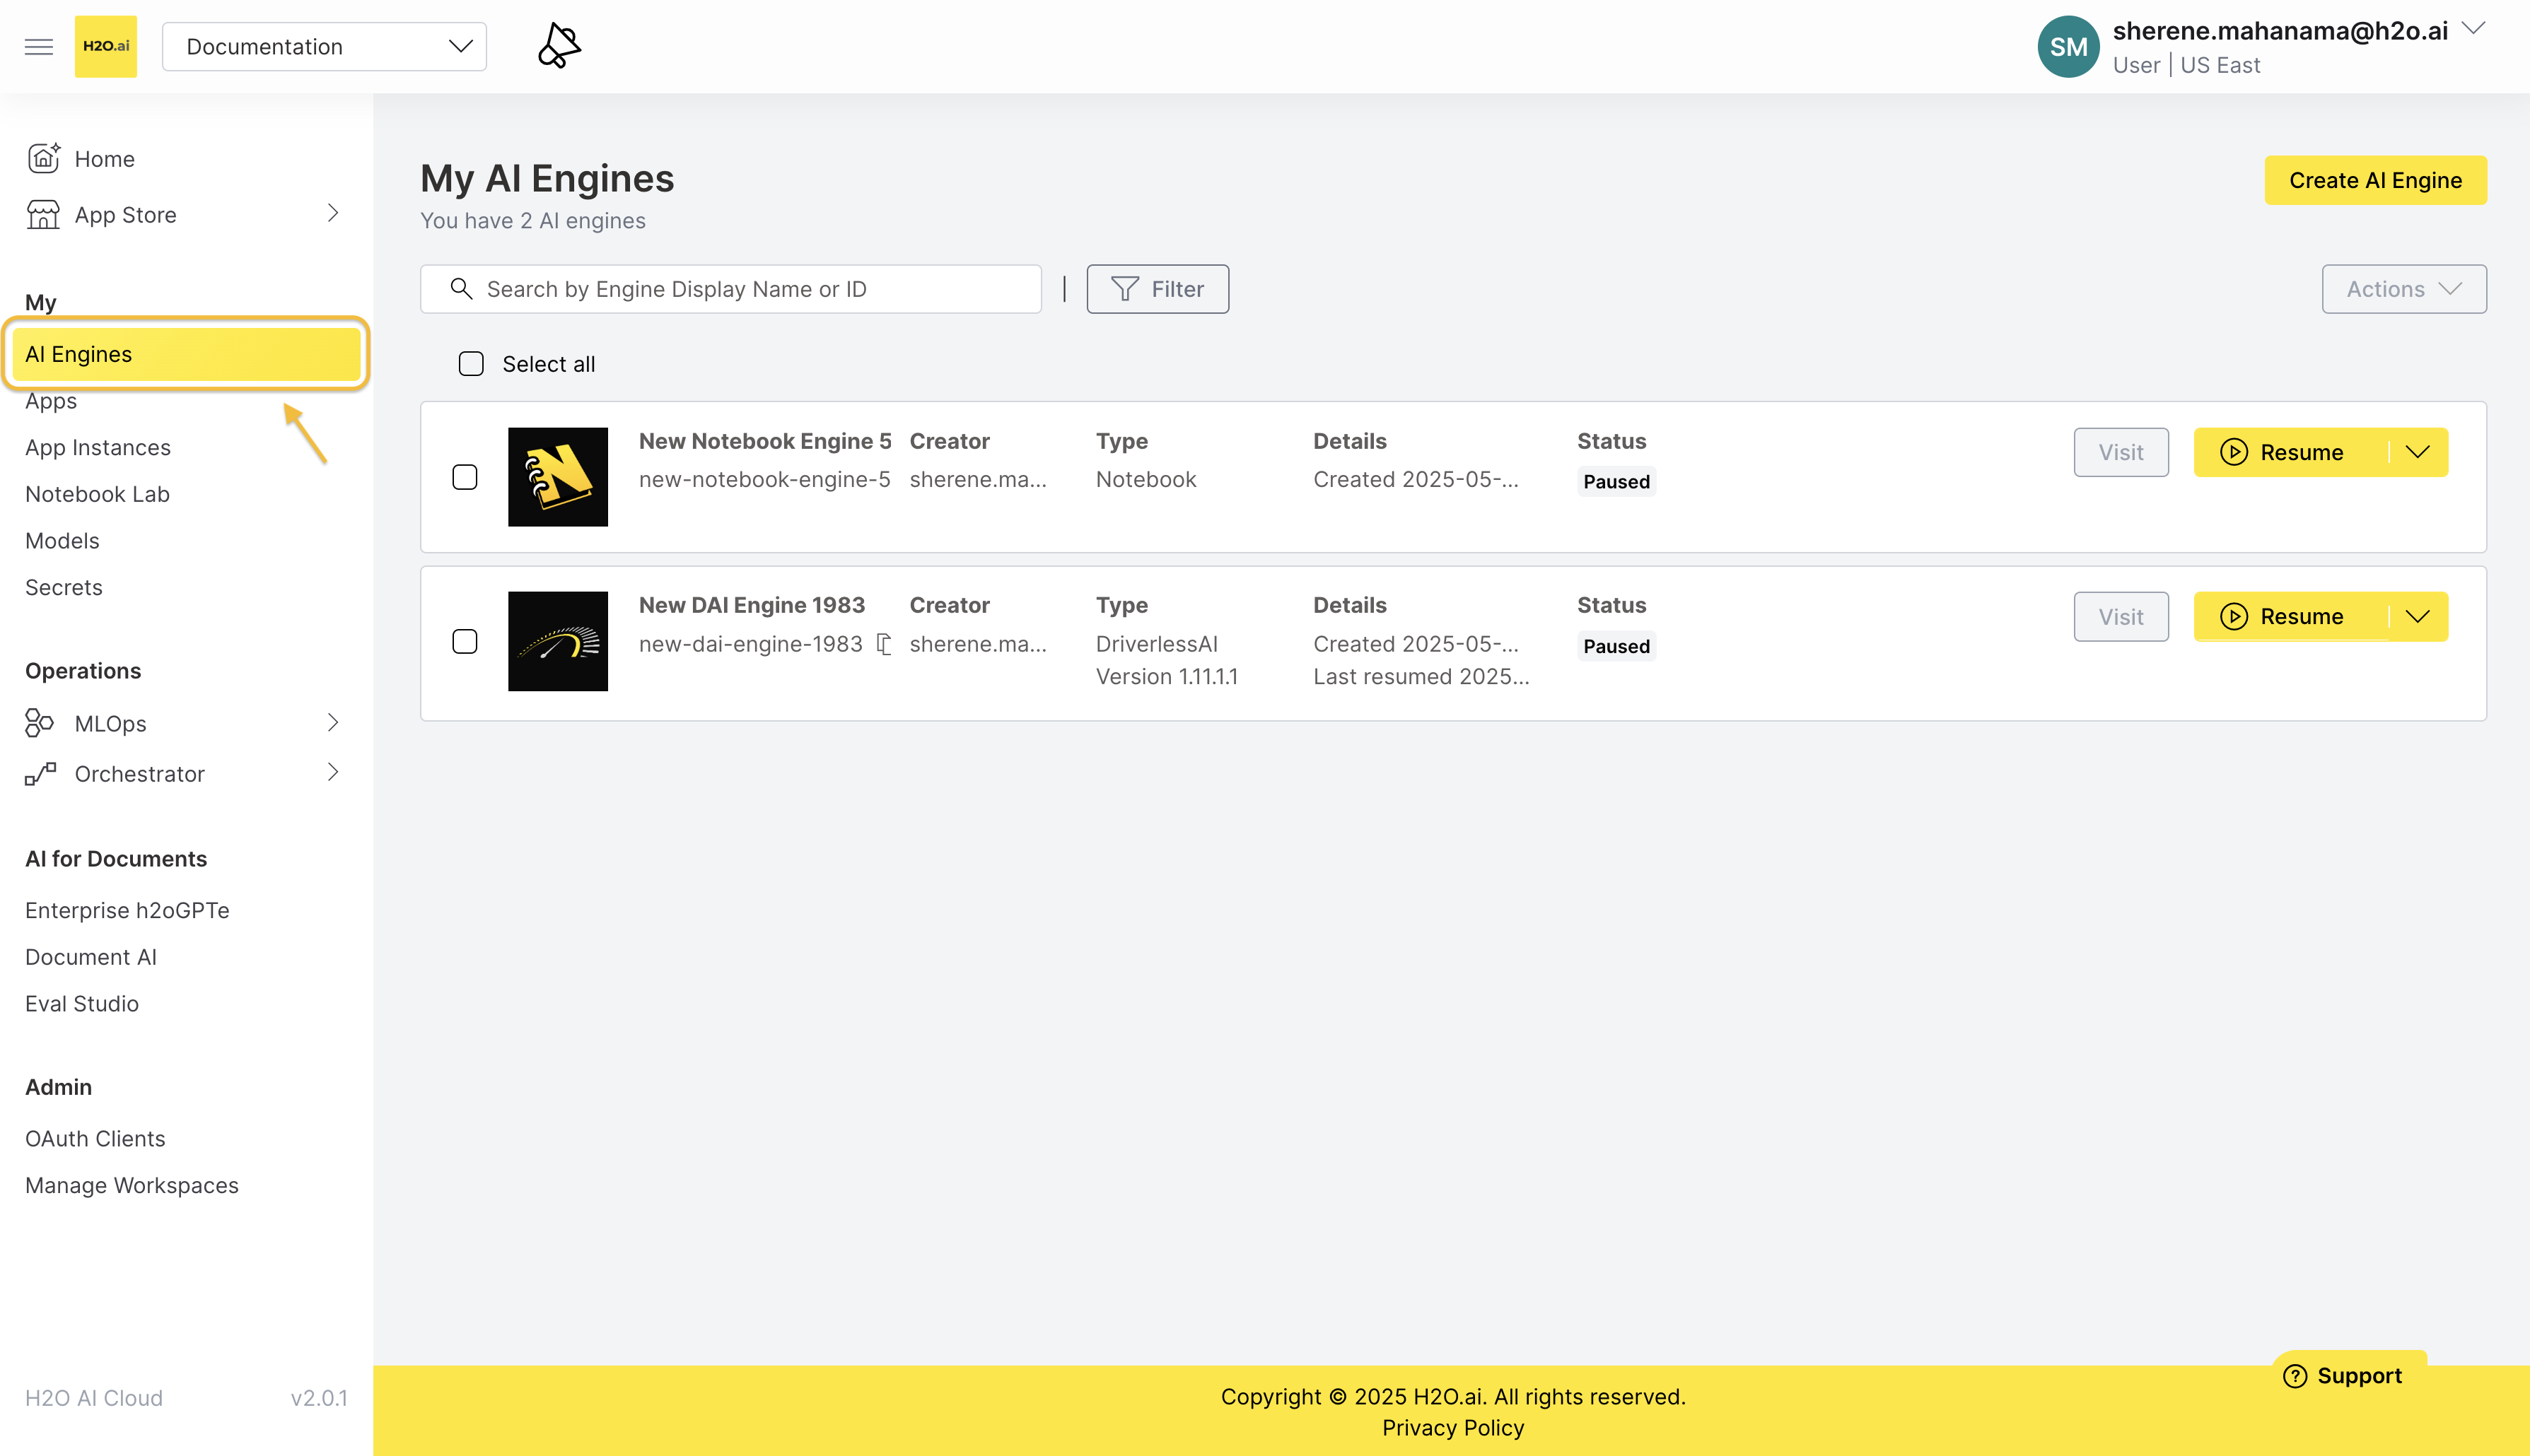Click the Support question mark icon
This screenshot has width=2530, height=1456.
2295,1376
